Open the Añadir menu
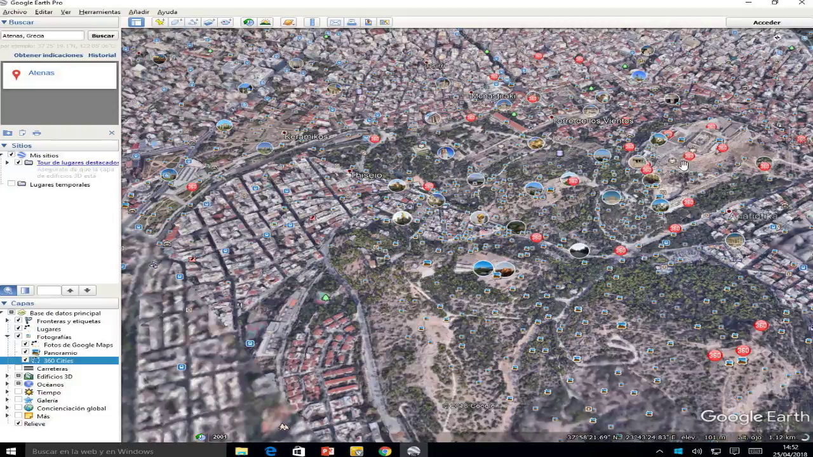 (139, 12)
